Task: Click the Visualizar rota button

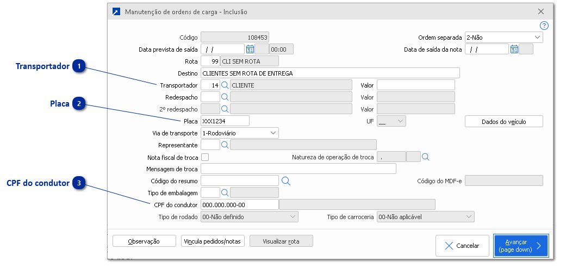Action: [281, 241]
